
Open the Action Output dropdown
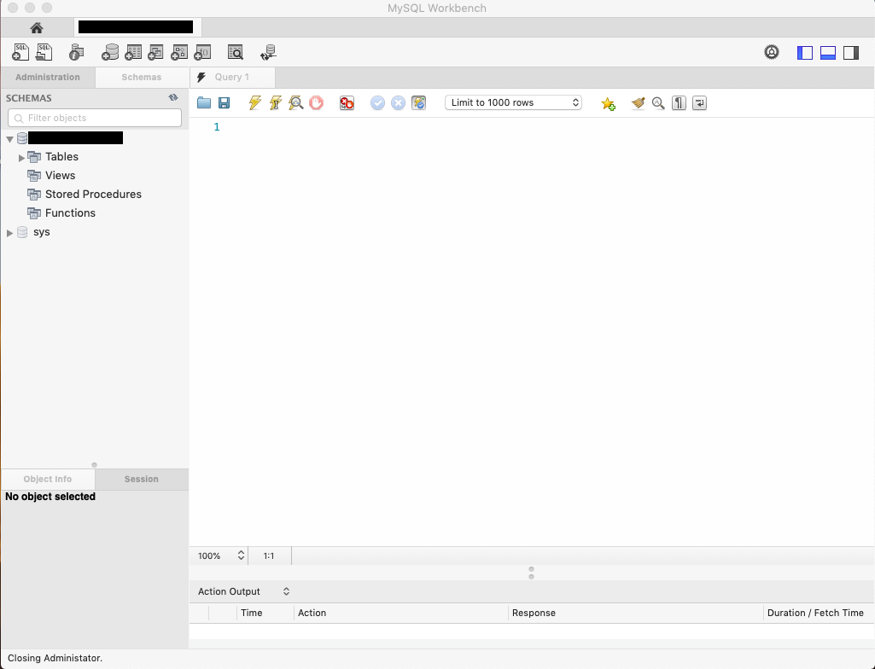[244, 591]
